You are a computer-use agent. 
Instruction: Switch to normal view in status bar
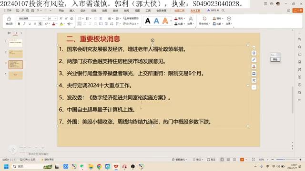222,160
